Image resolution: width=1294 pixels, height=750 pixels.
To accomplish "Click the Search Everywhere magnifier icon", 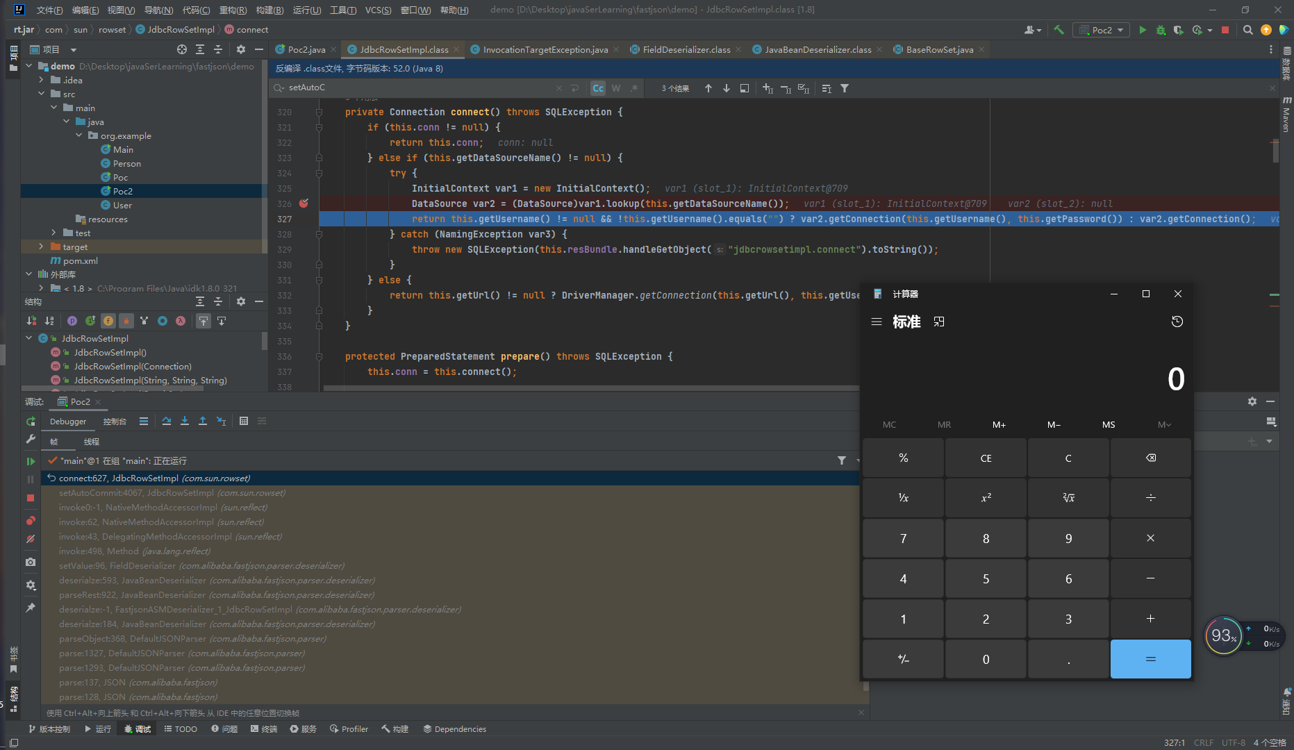I will click(1248, 30).
